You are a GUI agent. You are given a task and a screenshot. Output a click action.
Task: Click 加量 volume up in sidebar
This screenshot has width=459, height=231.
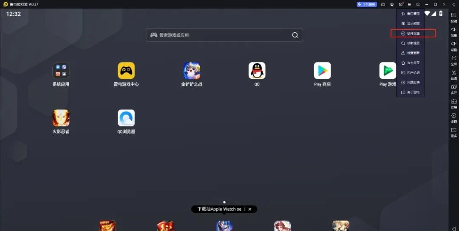454,31
